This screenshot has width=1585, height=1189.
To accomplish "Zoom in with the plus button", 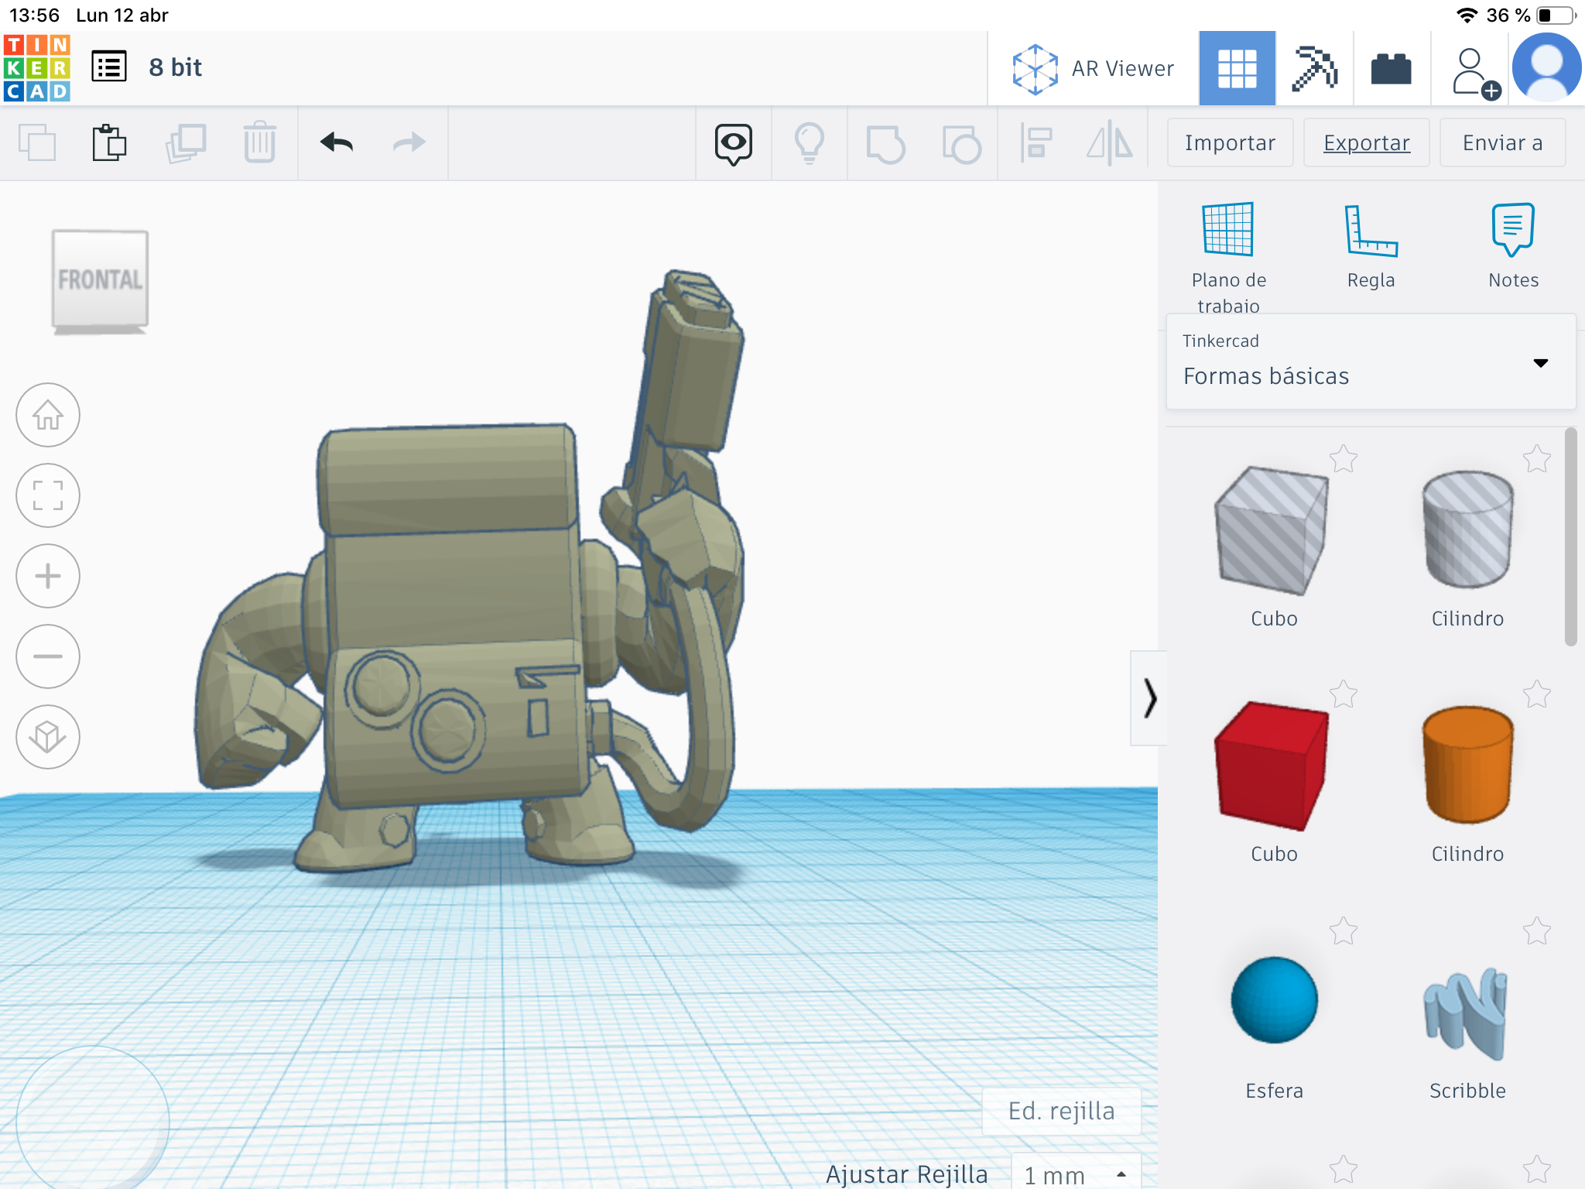I will tap(48, 576).
